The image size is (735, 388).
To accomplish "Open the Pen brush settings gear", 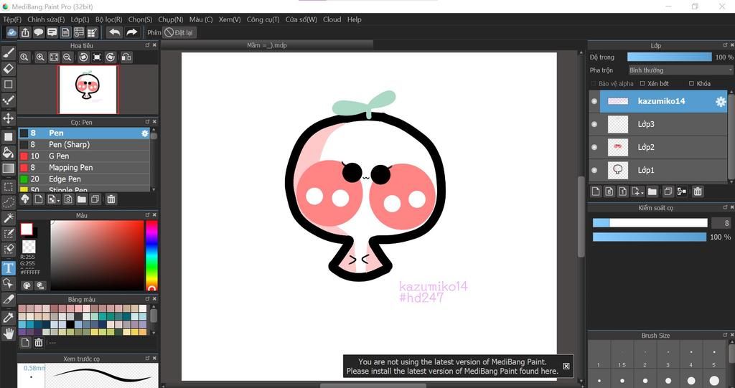I will pos(145,133).
